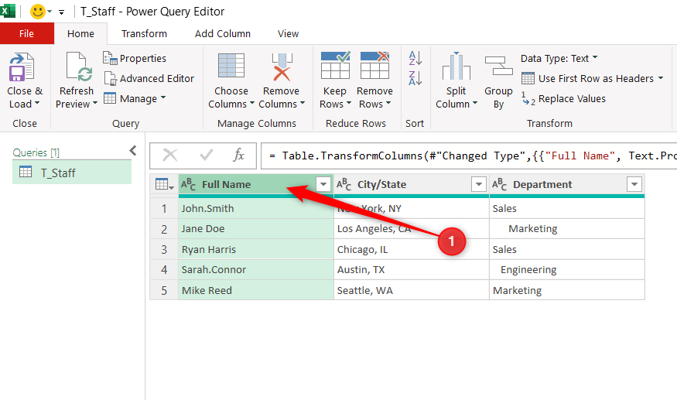Viewport: 677px width, 400px height.
Task: Open the Department filter dropdown
Action: click(634, 184)
